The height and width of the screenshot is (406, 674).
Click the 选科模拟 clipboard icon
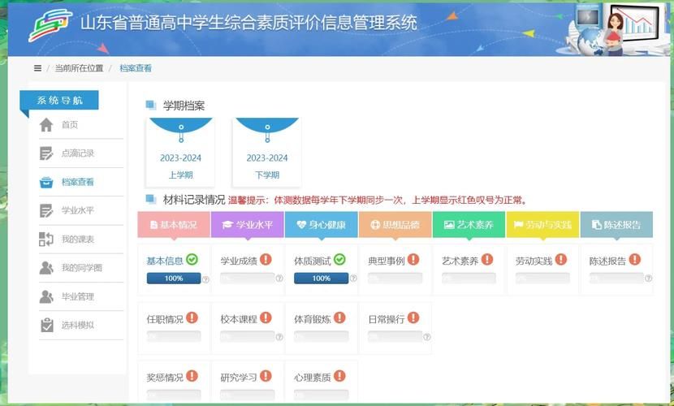(x=46, y=325)
